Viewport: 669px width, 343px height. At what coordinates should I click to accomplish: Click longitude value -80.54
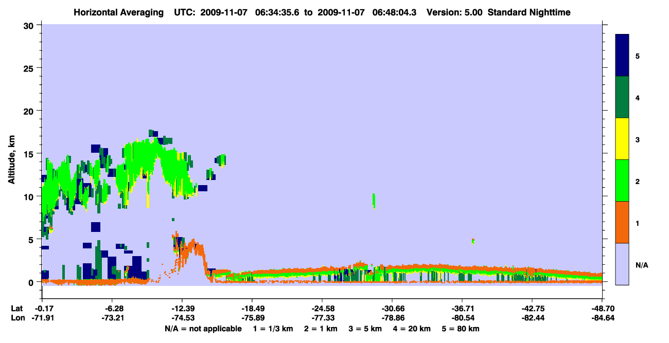pyautogui.click(x=462, y=318)
